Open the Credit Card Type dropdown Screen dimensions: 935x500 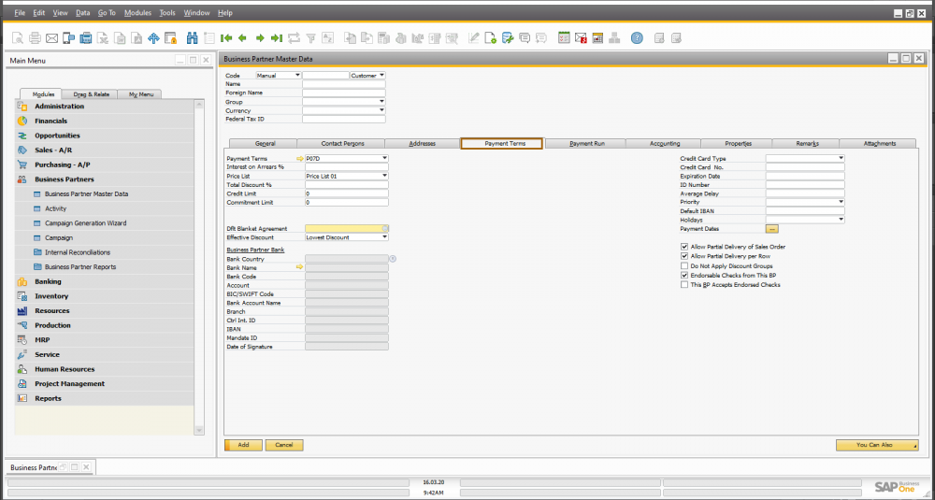841,159
